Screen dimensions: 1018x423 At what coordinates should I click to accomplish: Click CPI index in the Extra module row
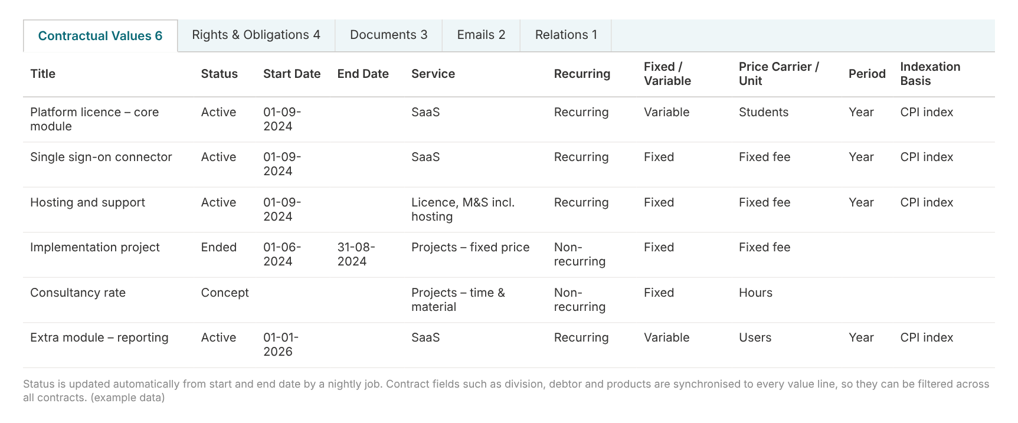[x=927, y=337]
